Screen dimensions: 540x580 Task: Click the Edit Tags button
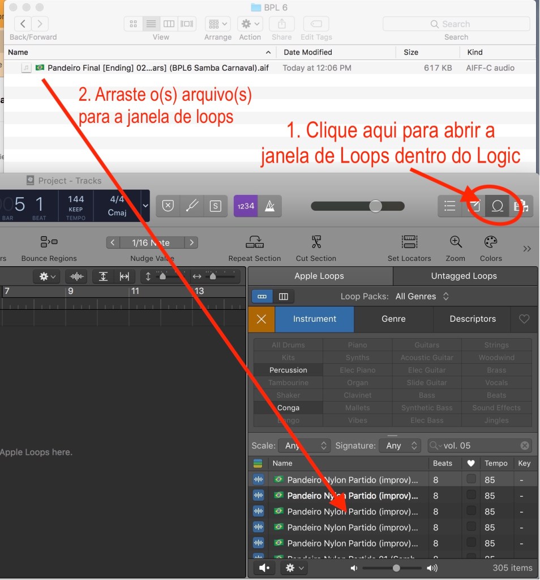tap(316, 24)
